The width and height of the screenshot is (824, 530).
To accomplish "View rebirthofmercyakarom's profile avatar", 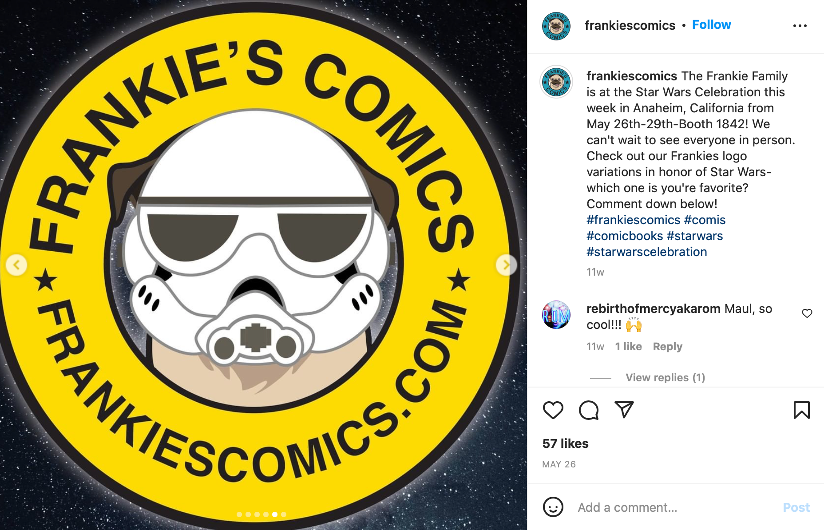I will coord(556,315).
